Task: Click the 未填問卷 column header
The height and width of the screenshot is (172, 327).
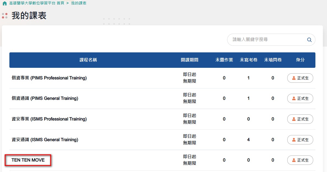Action: [x=273, y=60]
